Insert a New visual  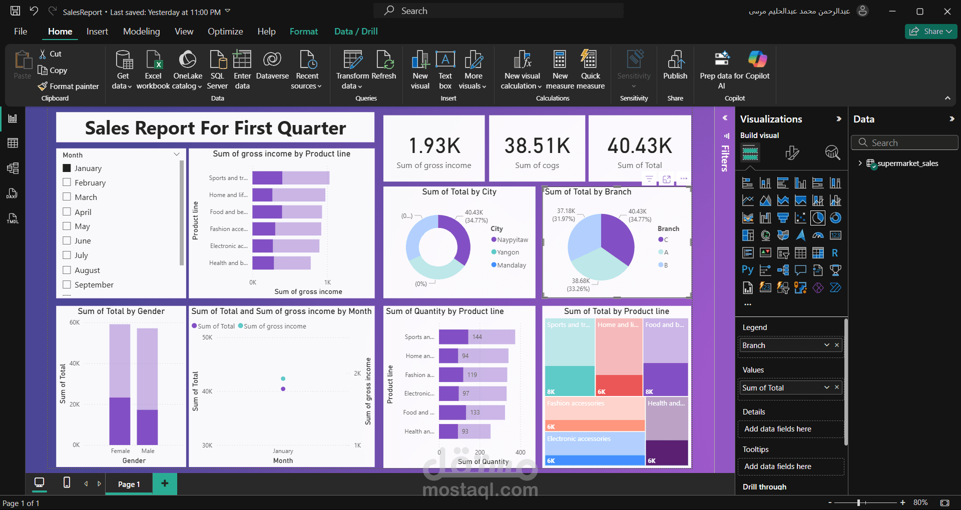(x=420, y=69)
